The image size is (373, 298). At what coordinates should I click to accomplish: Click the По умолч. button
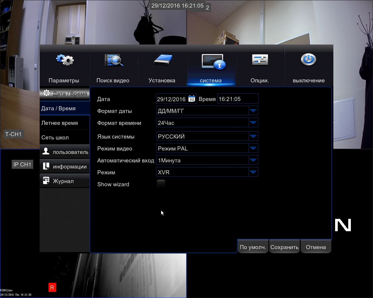coord(253,247)
